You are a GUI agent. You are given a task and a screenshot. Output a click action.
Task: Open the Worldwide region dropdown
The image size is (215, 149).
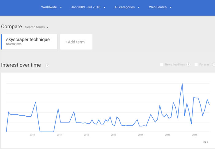[x=51, y=7]
